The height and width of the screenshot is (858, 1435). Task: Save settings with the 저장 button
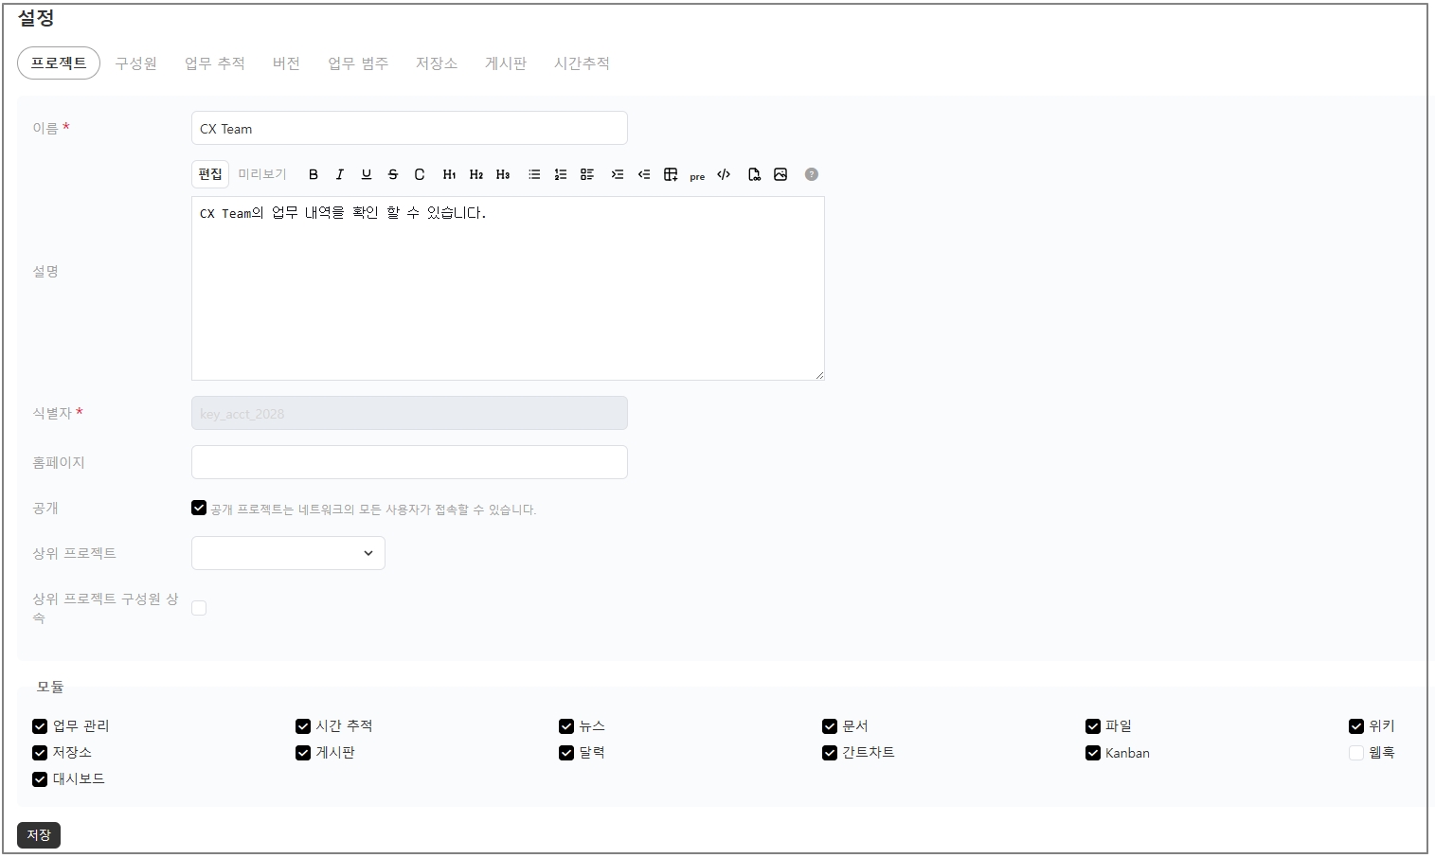click(39, 835)
